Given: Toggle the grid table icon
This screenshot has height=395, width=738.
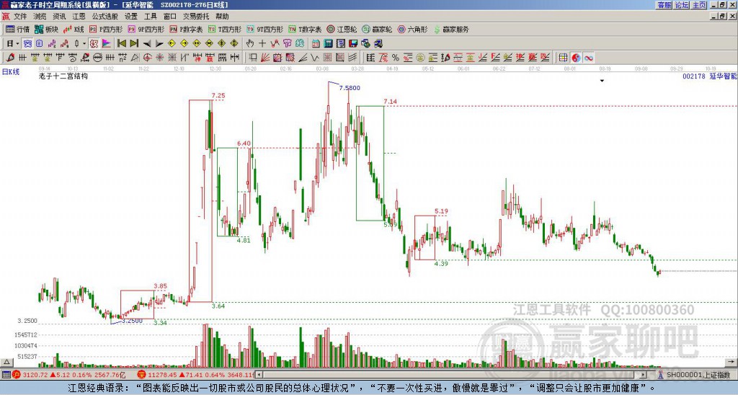Looking at the screenshot, I should (563, 58).
